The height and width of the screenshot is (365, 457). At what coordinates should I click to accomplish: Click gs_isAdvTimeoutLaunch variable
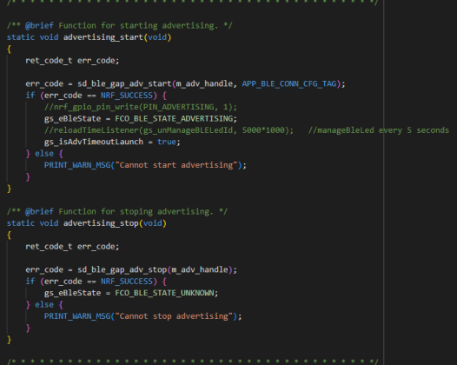pyautogui.click(x=94, y=143)
